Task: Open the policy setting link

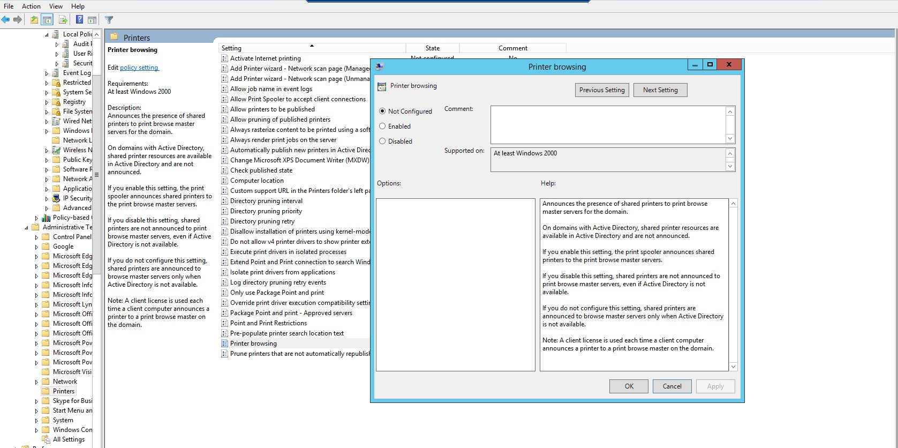Action: click(139, 68)
